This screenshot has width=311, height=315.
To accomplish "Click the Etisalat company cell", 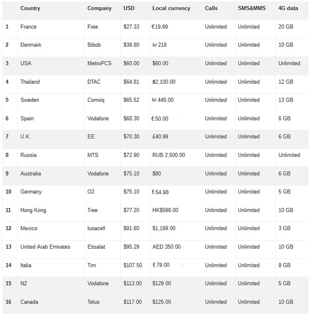I will tap(96, 247).
